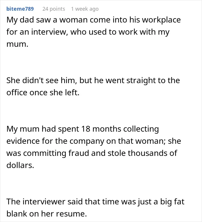Screen dimensions: 202x222
Task: Click the phrase office once she left
Action: (x=43, y=93)
